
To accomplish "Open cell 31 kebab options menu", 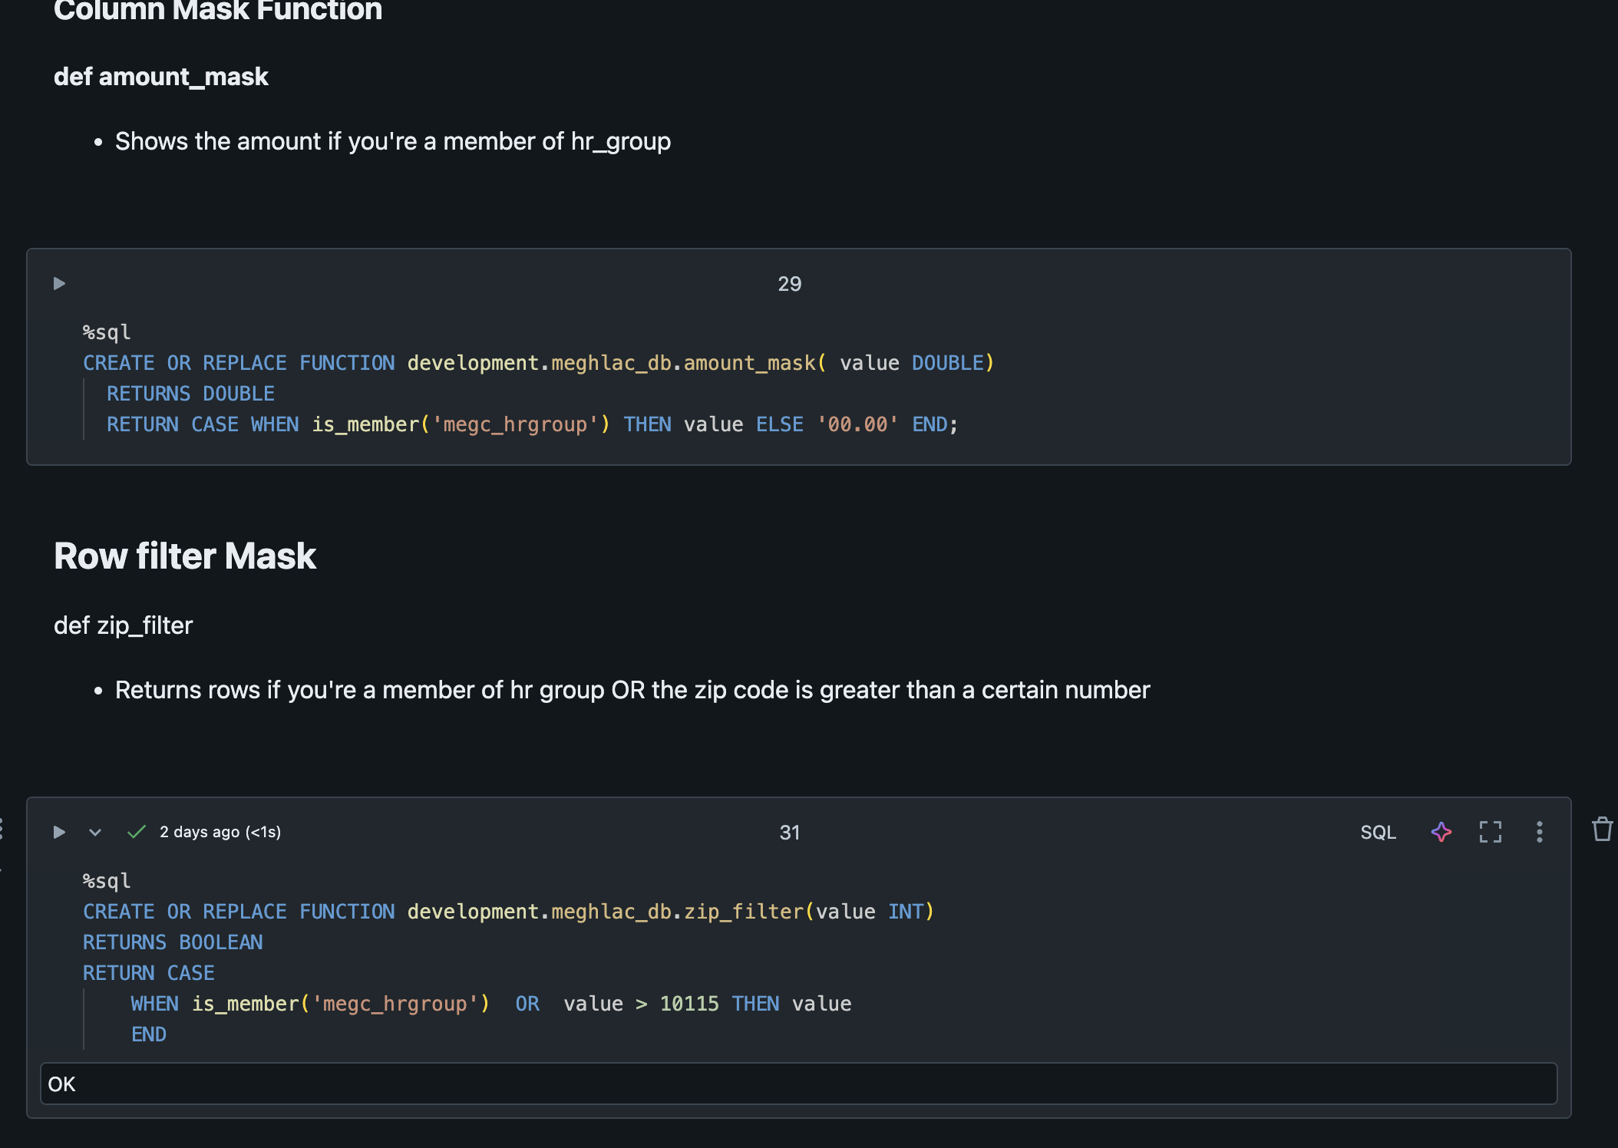I will [x=1540, y=832].
